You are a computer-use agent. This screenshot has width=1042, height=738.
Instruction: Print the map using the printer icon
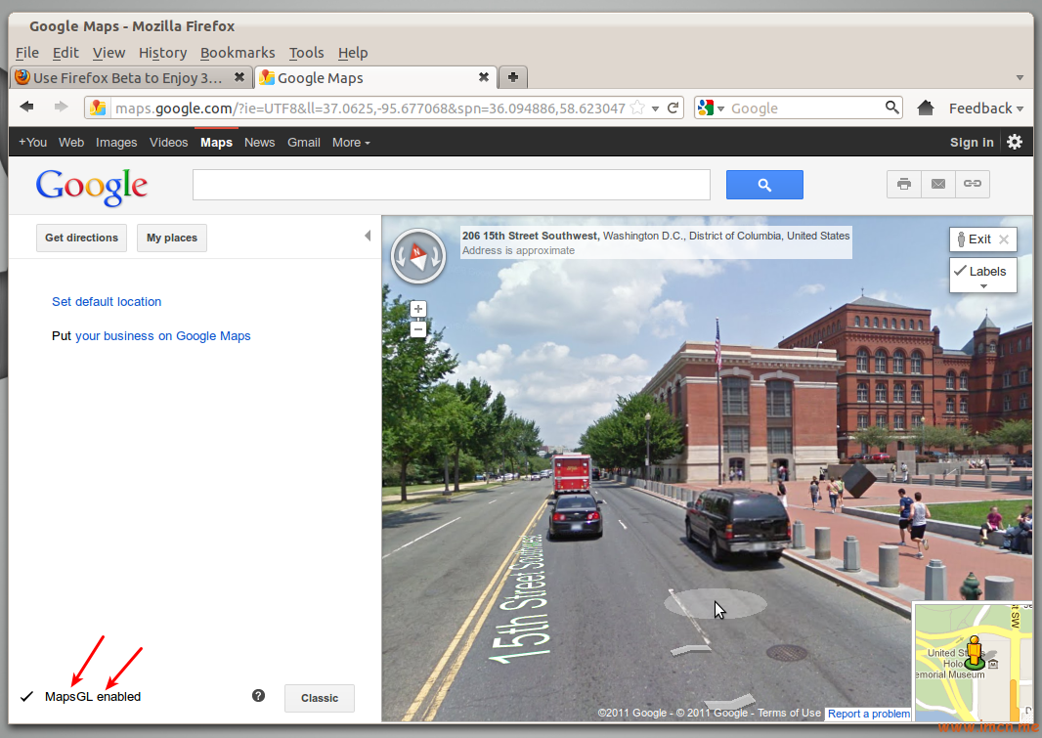click(x=904, y=184)
